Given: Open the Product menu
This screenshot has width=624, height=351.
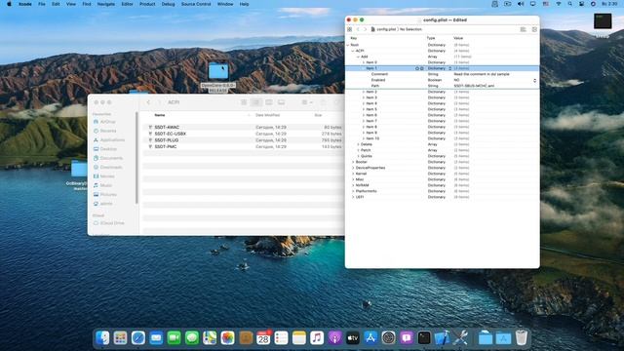Looking at the screenshot, I should 147,4.
